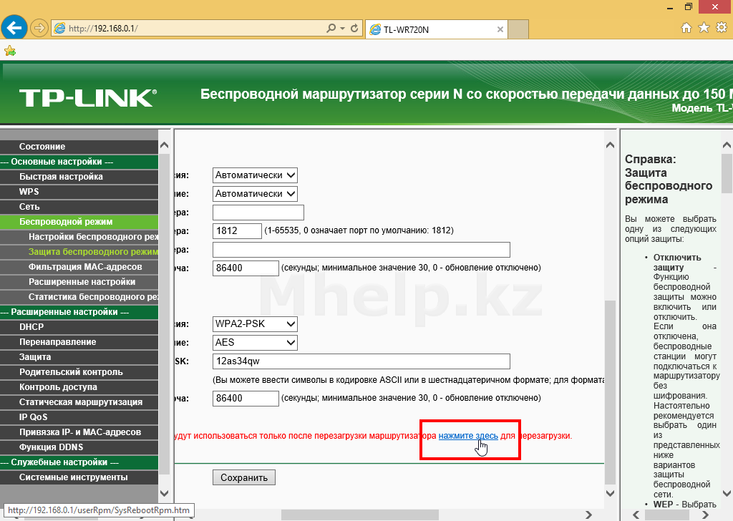Click the Сохранить button

coord(244,477)
